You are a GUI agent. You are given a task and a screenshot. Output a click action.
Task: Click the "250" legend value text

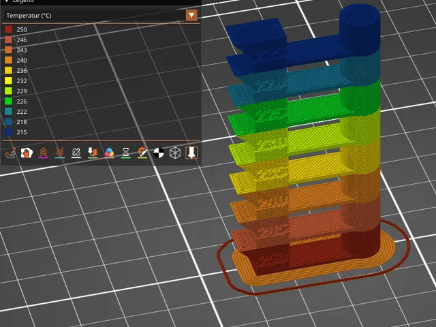pos(22,29)
